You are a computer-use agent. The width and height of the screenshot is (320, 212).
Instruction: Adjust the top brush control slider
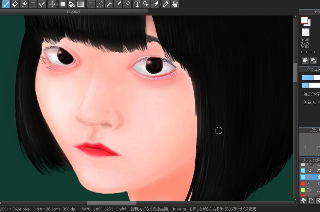[x=311, y=78]
